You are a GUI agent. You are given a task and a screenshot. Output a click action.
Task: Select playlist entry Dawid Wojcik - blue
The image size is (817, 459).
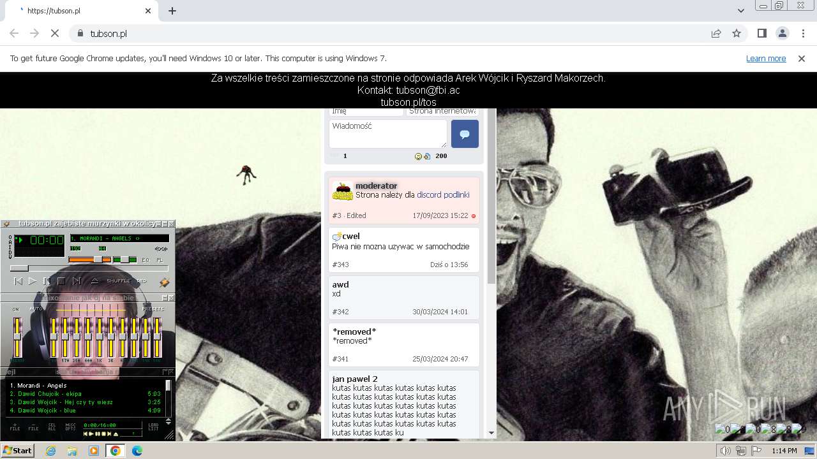point(86,411)
